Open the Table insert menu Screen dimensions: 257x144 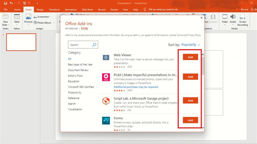click(17, 20)
